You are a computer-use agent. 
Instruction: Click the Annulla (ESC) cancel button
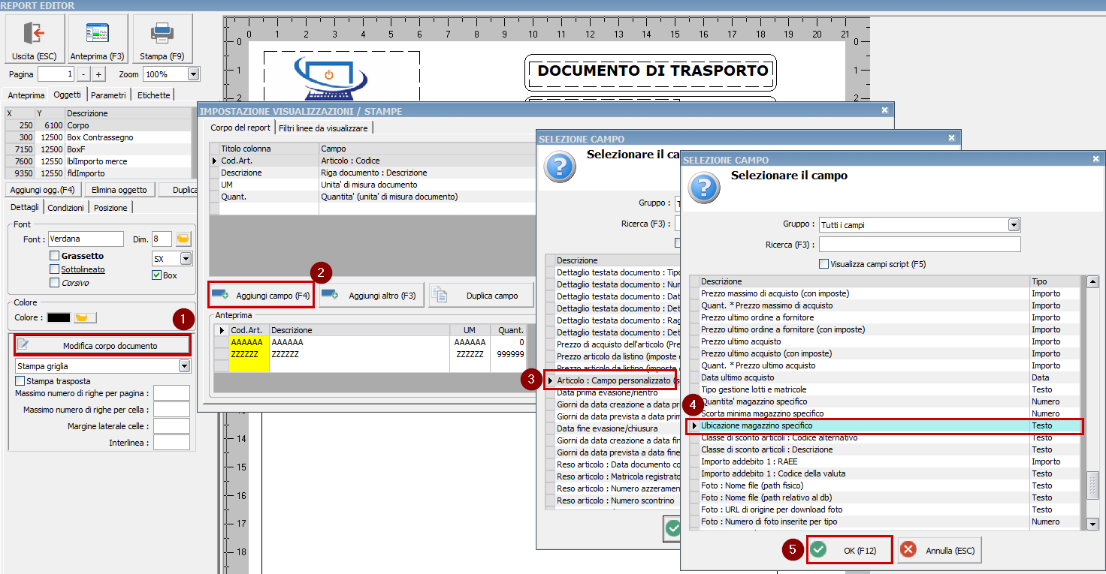pos(939,550)
